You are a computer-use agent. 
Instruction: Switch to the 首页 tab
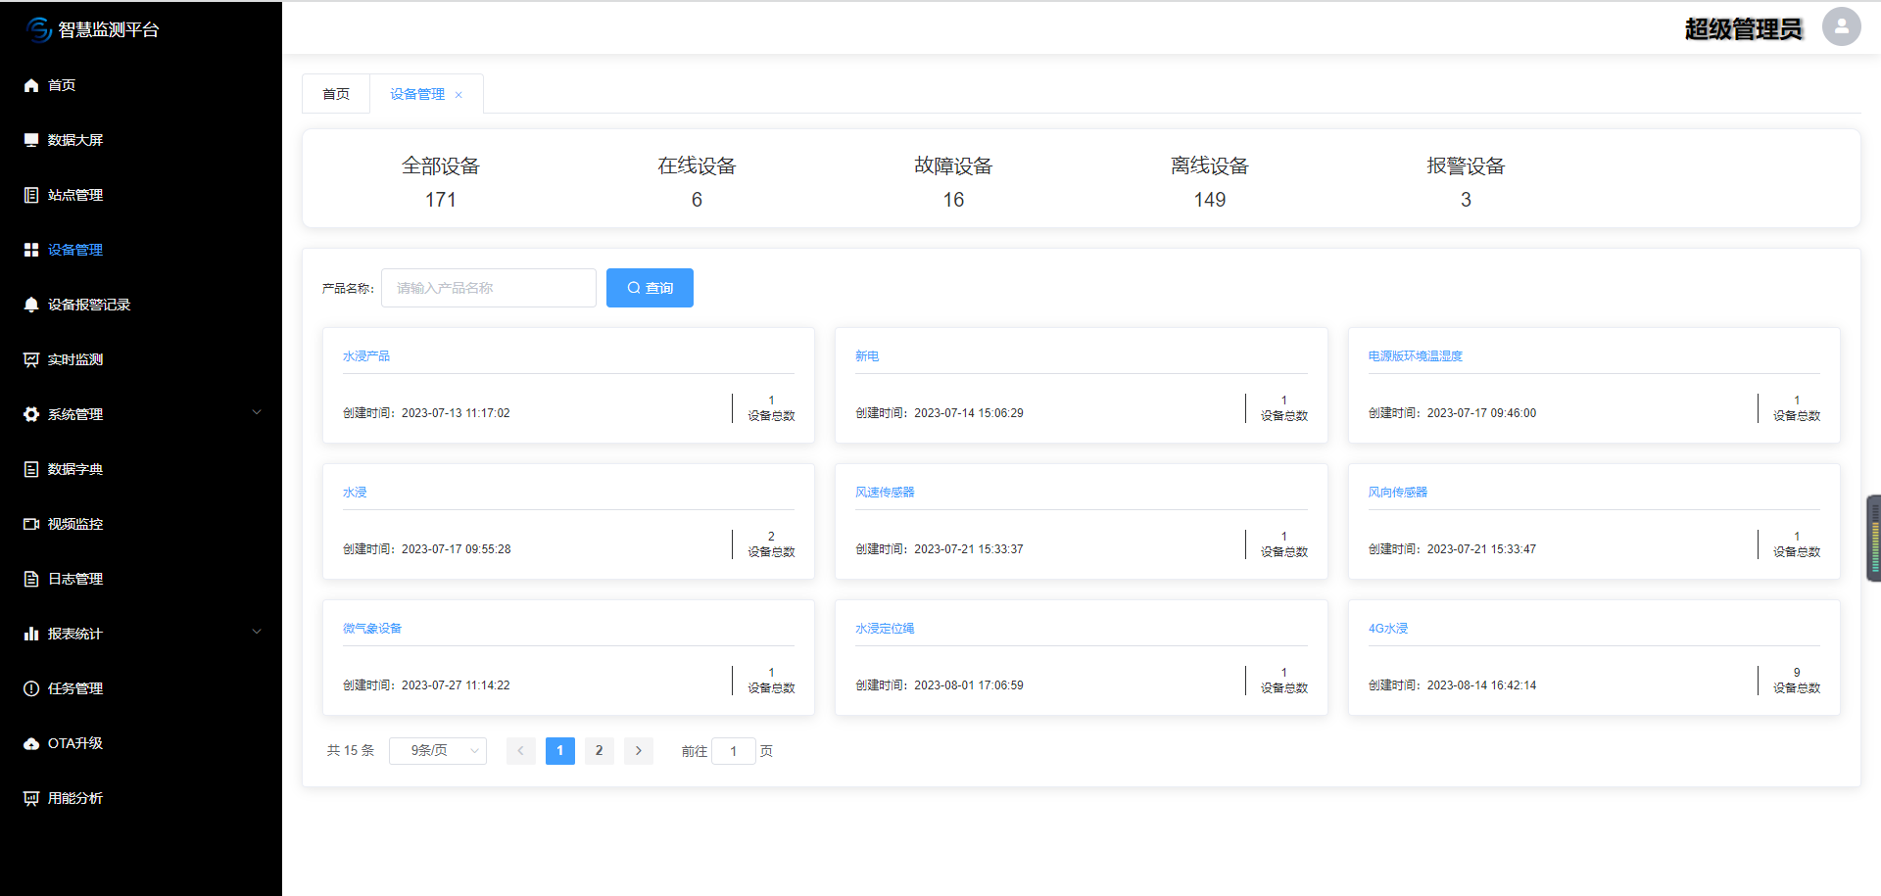(336, 94)
